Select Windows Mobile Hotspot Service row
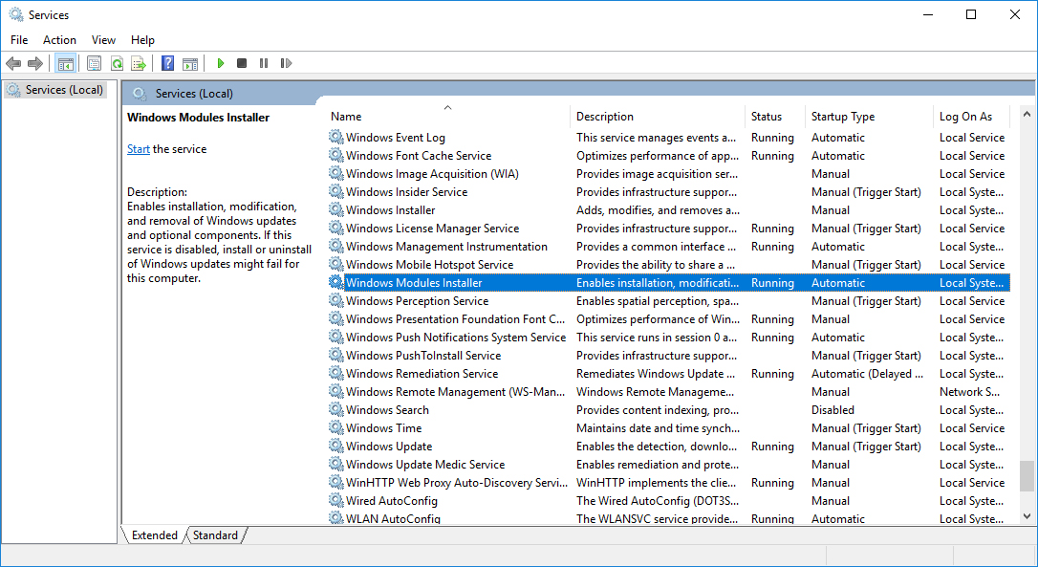Image resolution: width=1038 pixels, height=567 pixels. tap(669, 265)
